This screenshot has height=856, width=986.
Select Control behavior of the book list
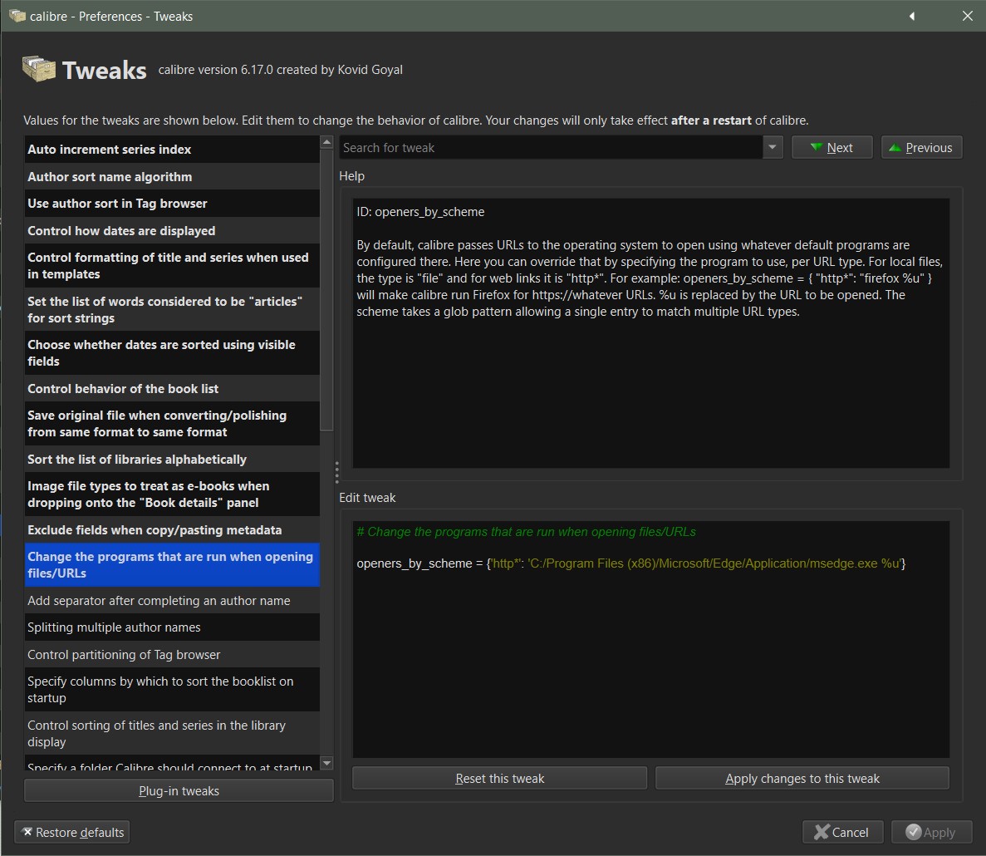point(172,389)
